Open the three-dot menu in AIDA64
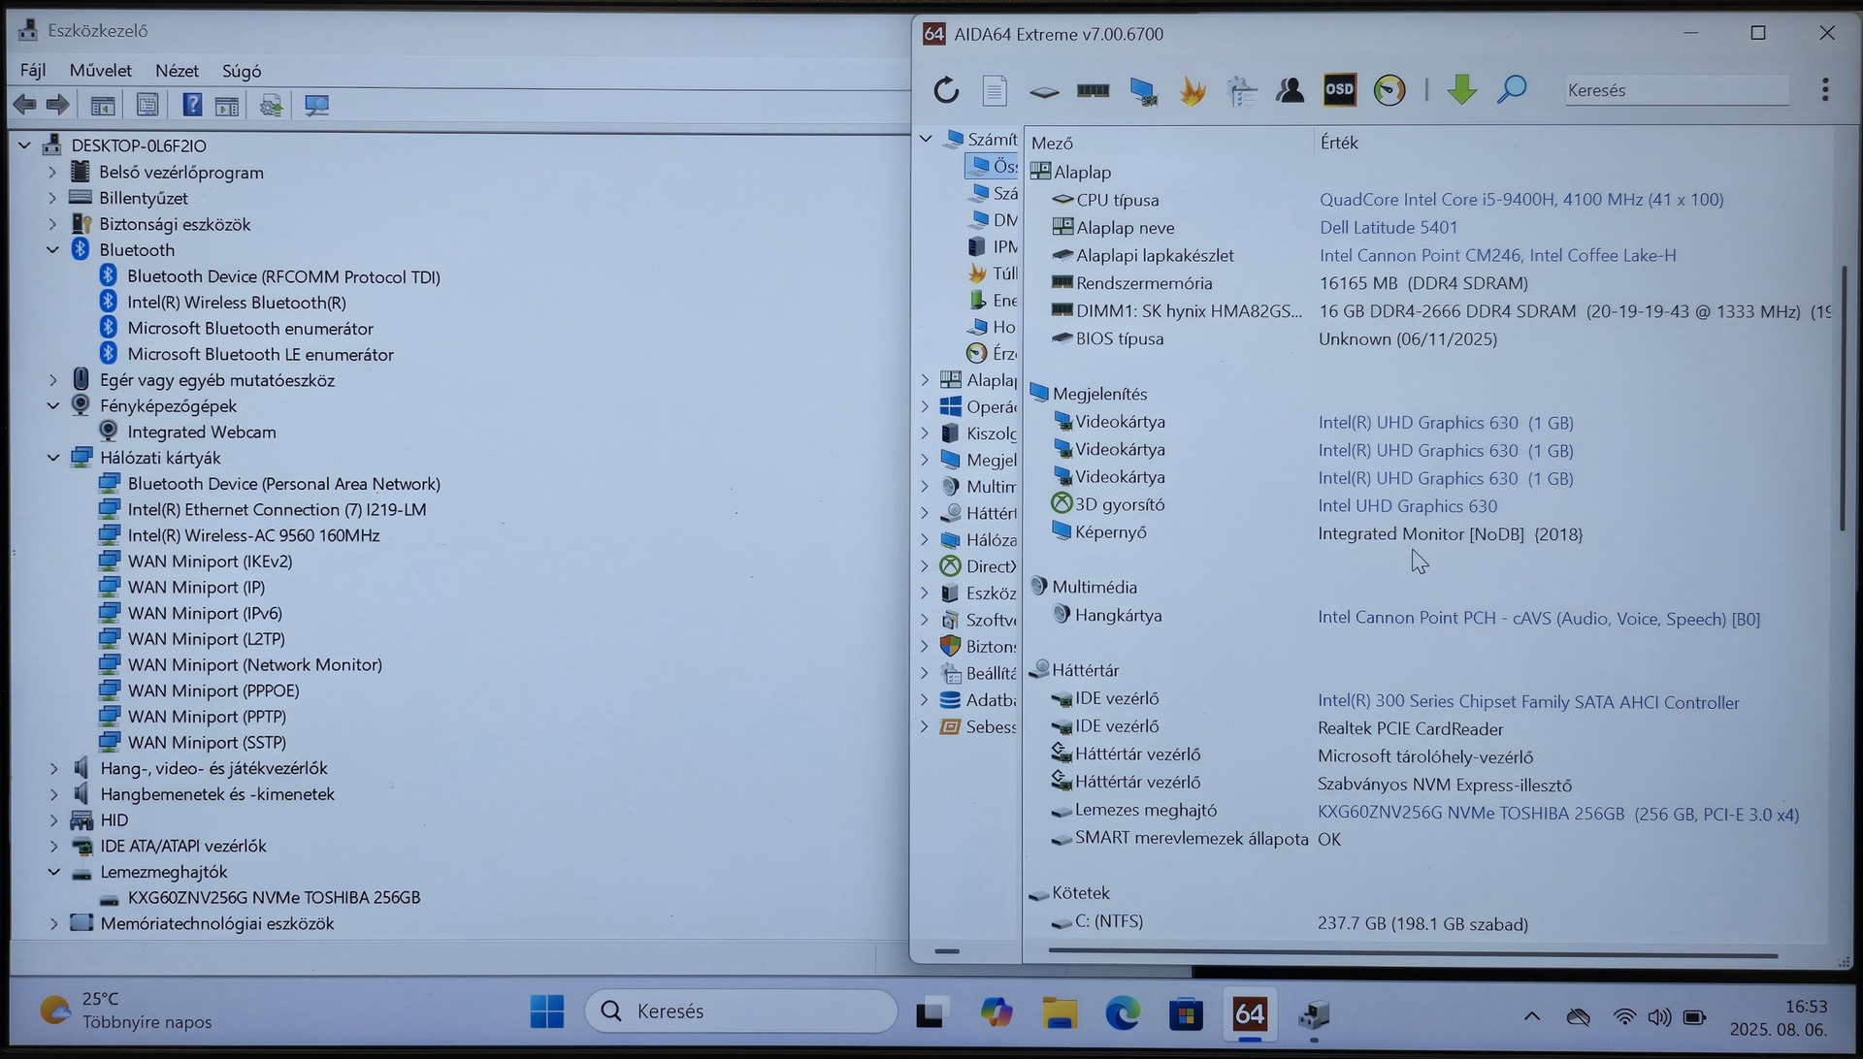 1825,90
